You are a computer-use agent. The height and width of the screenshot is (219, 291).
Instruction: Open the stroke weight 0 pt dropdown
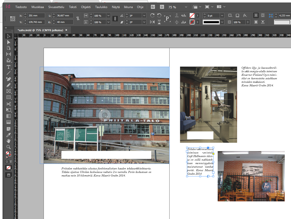[x=222, y=16]
